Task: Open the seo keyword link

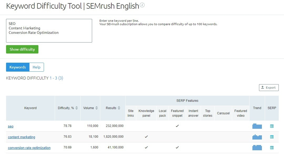Action: click(x=11, y=126)
